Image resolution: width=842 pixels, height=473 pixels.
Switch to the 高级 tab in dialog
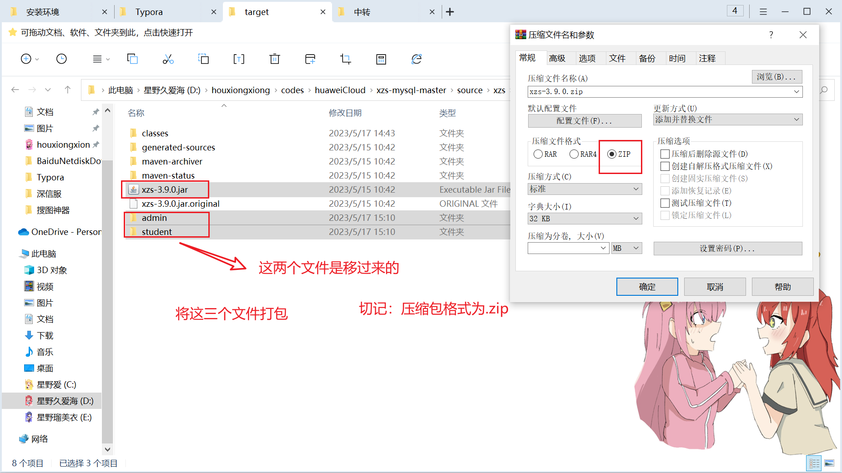pyautogui.click(x=557, y=58)
